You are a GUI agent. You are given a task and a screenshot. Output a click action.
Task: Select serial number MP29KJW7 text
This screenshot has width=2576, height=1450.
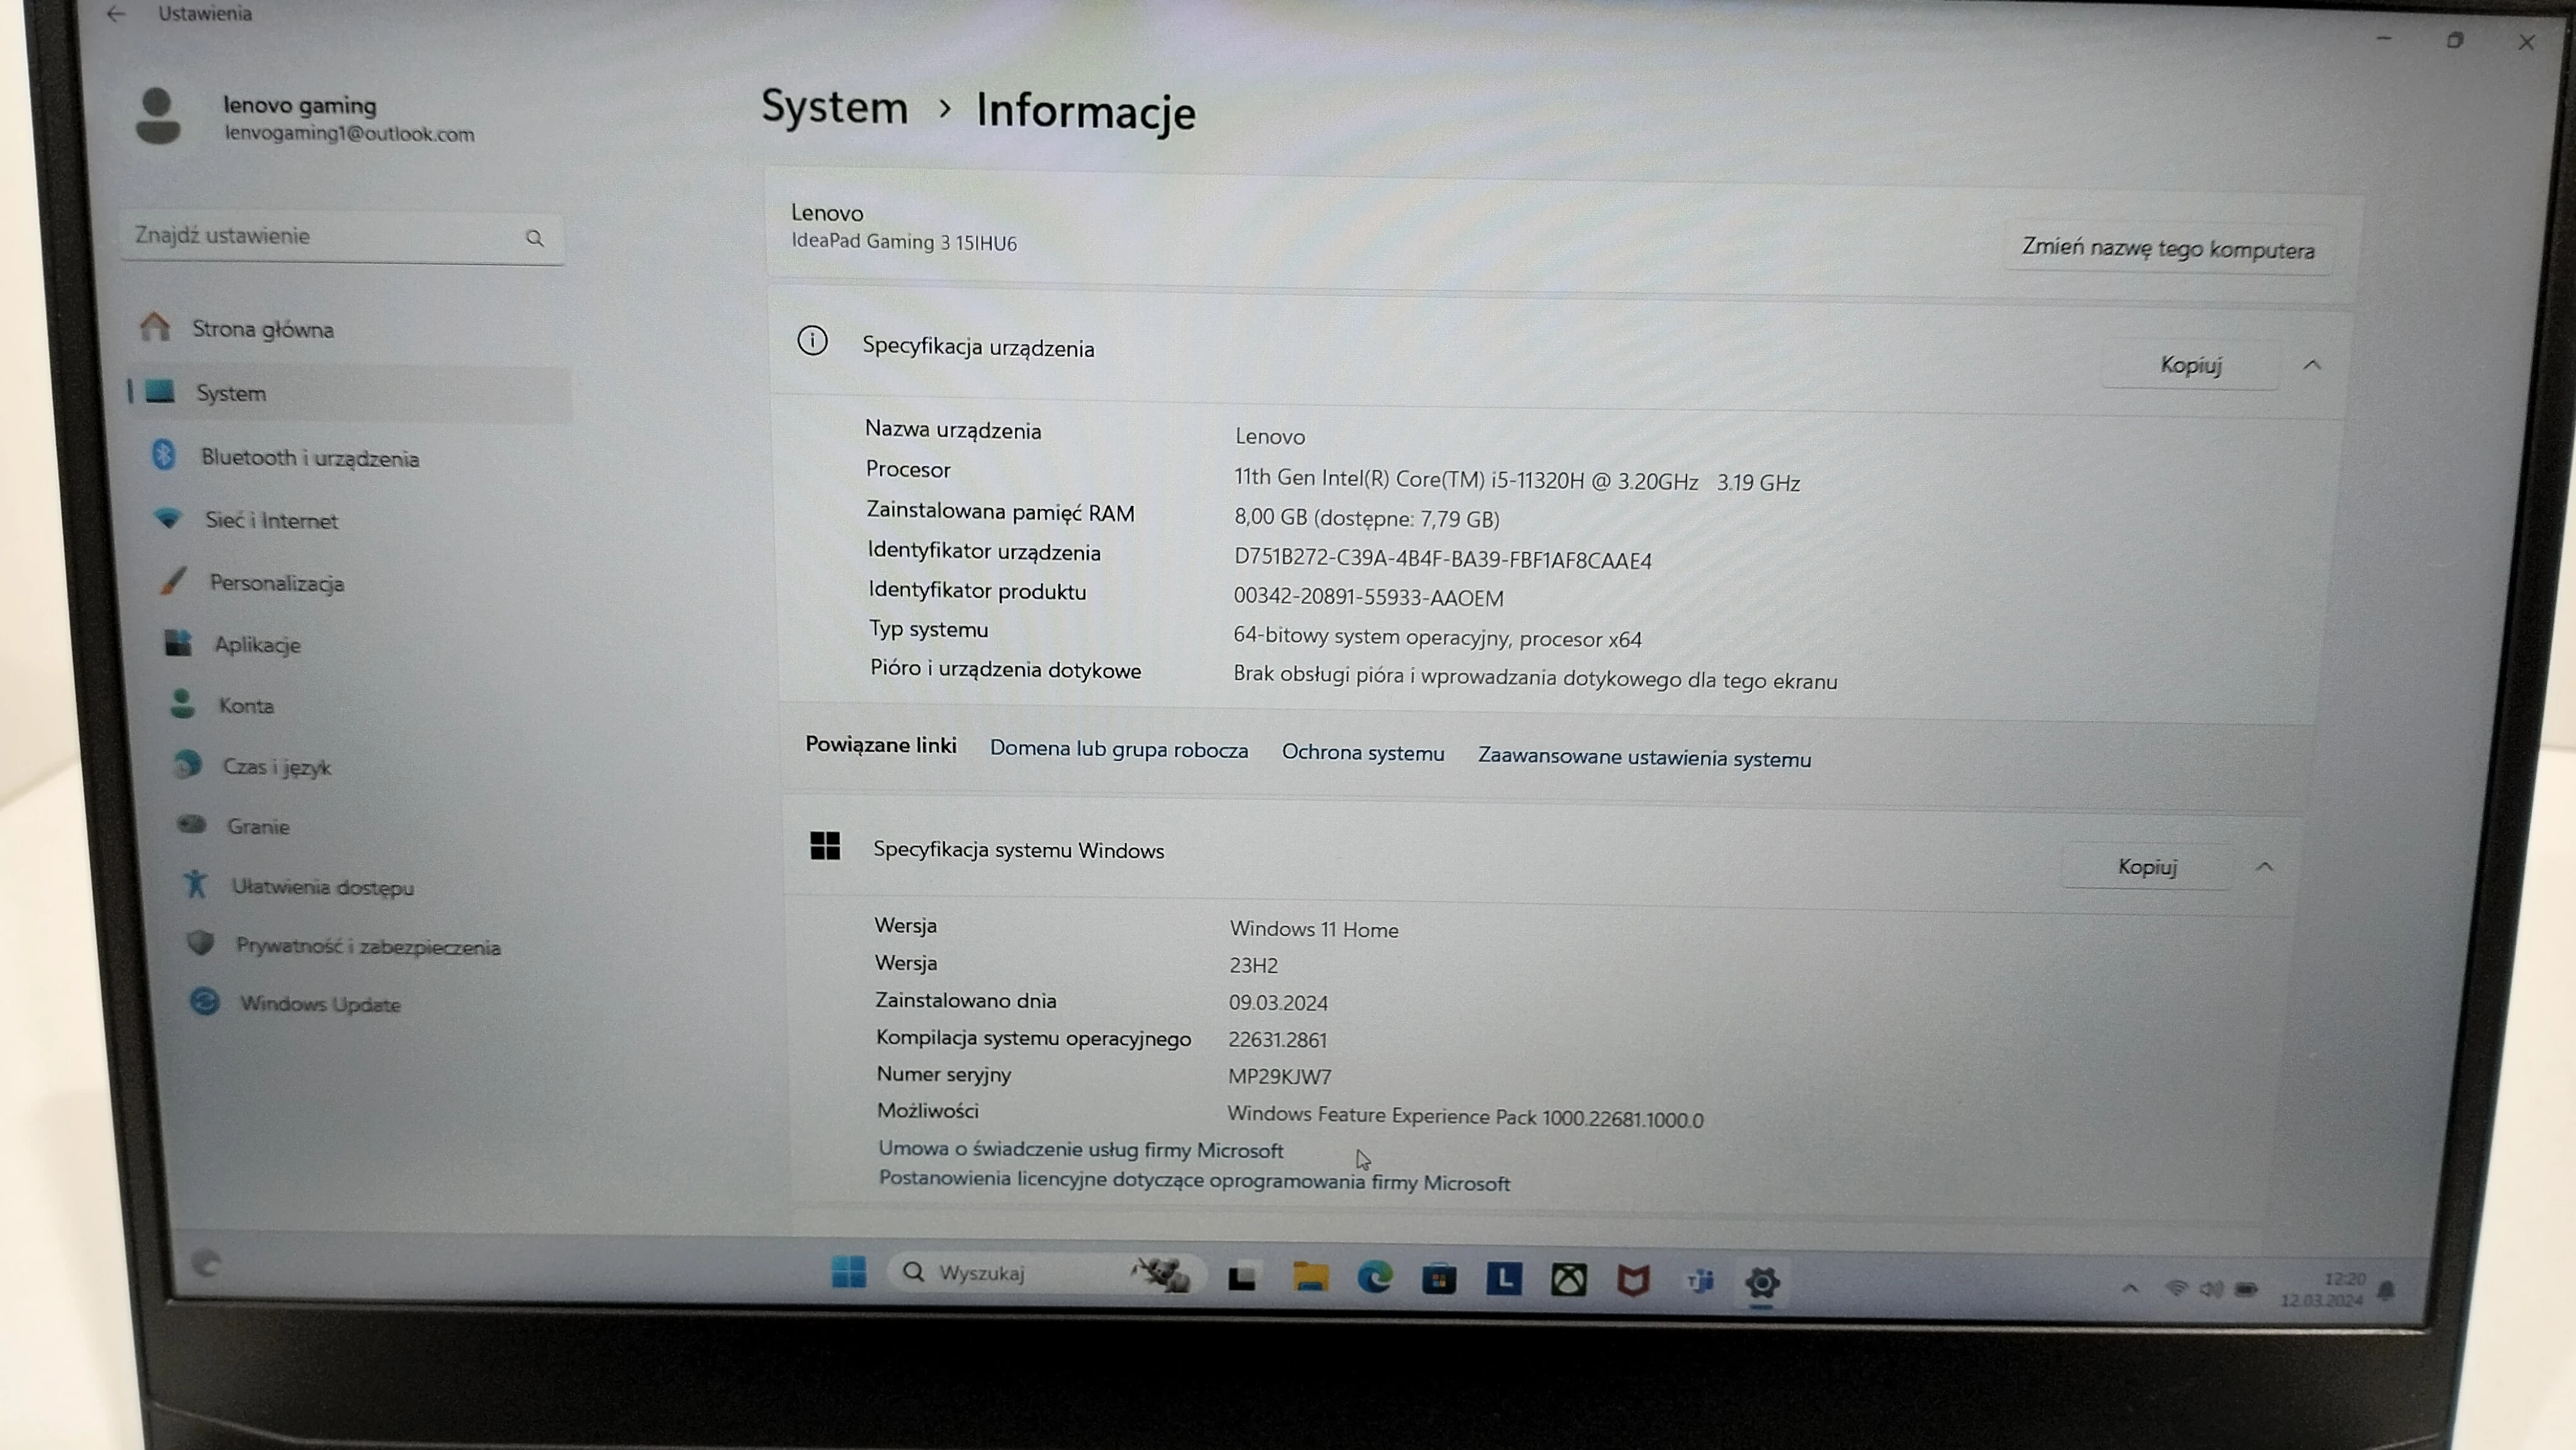(x=1279, y=1076)
